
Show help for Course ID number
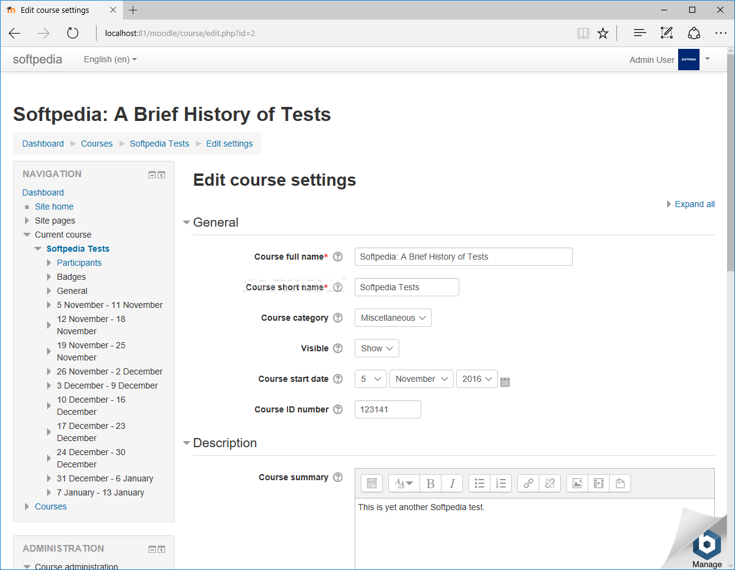pyautogui.click(x=338, y=409)
